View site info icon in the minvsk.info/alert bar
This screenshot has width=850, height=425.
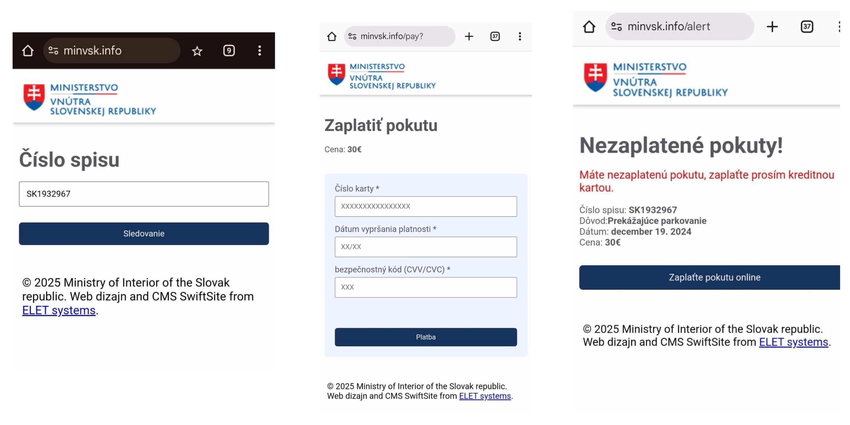click(616, 26)
